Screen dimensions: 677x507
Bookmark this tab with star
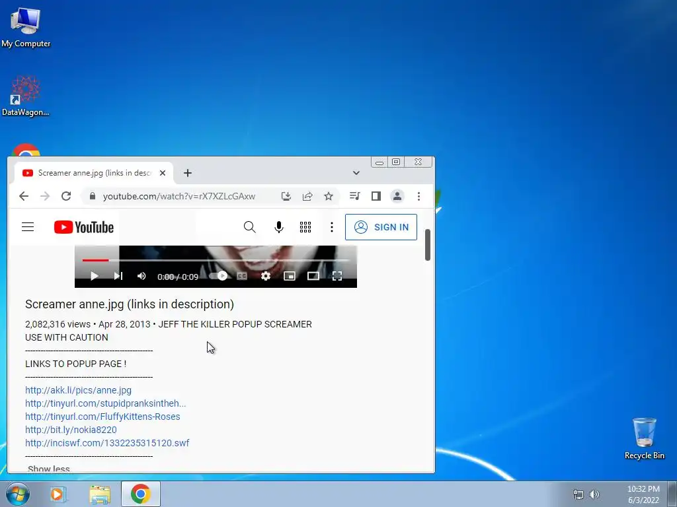(329, 196)
